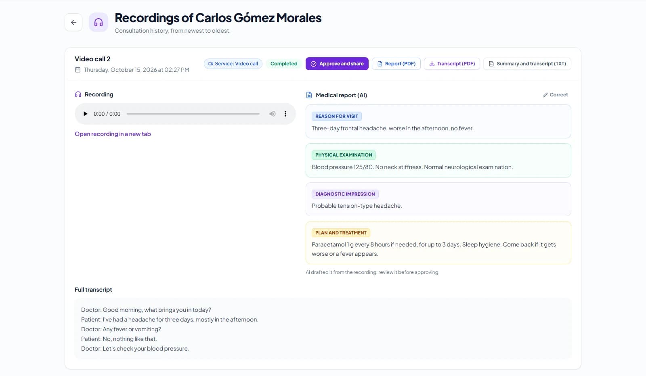This screenshot has width=646, height=376.
Task: Click the document icon beside Medical report
Action: [x=309, y=95]
